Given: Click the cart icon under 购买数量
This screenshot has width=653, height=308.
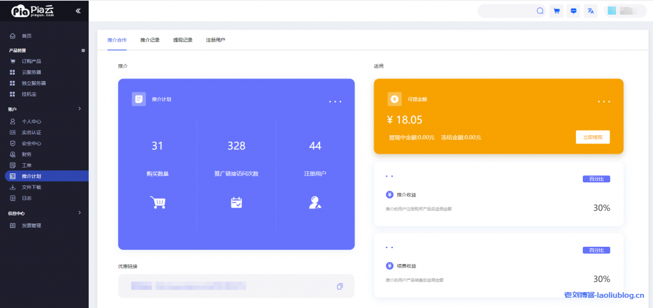Looking at the screenshot, I should point(158,202).
